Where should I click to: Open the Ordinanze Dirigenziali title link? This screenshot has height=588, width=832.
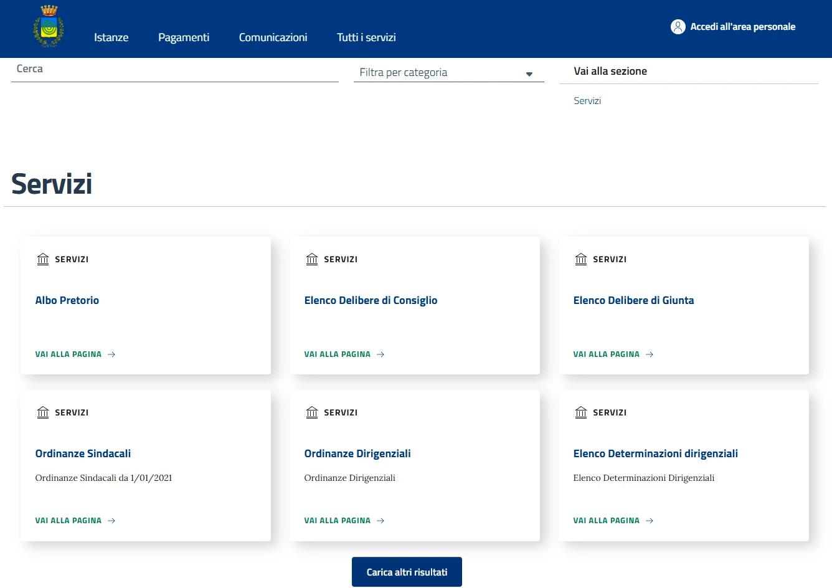[x=357, y=453]
